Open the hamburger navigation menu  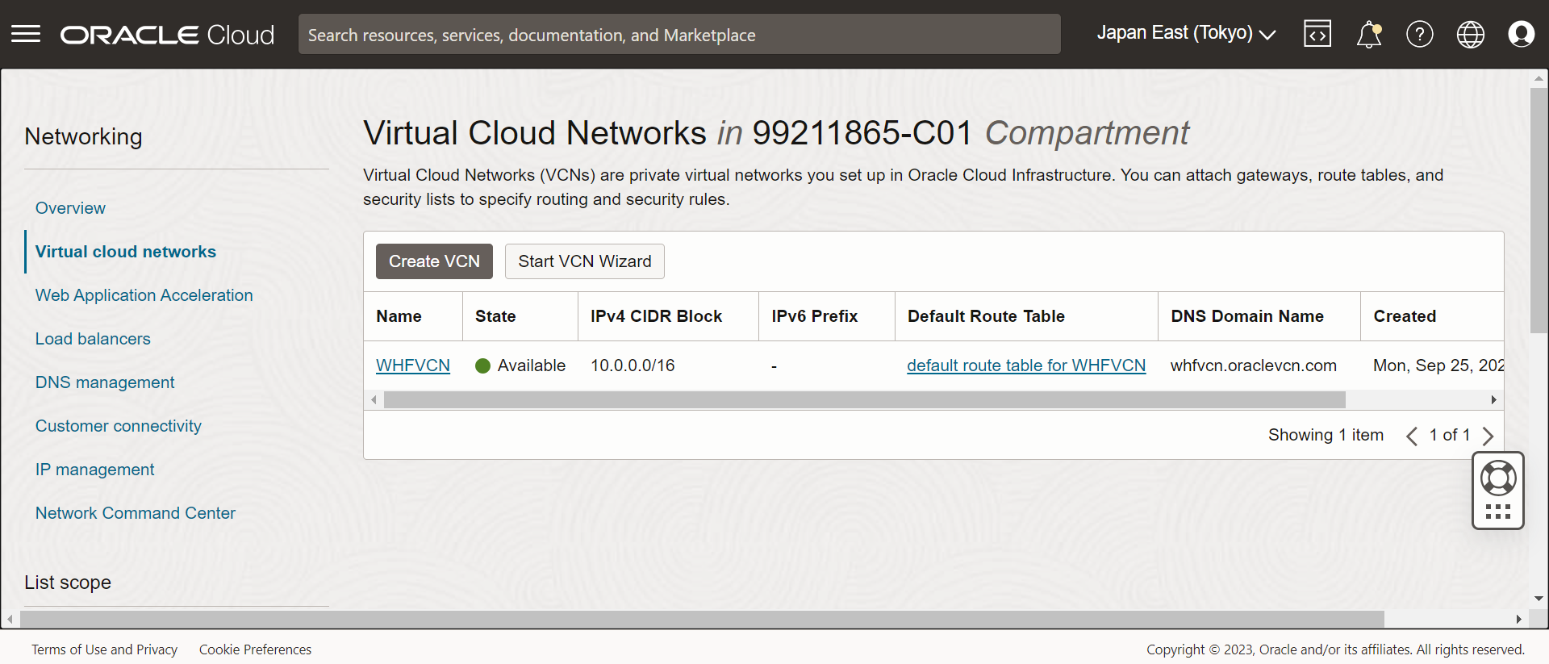coord(26,34)
